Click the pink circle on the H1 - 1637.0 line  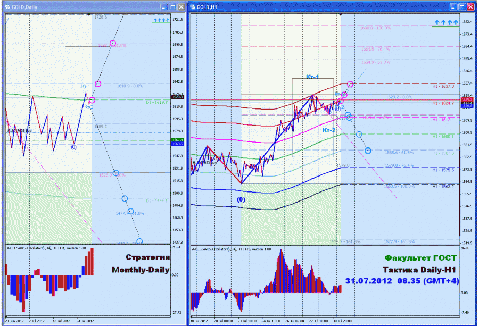click(x=350, y=84)
